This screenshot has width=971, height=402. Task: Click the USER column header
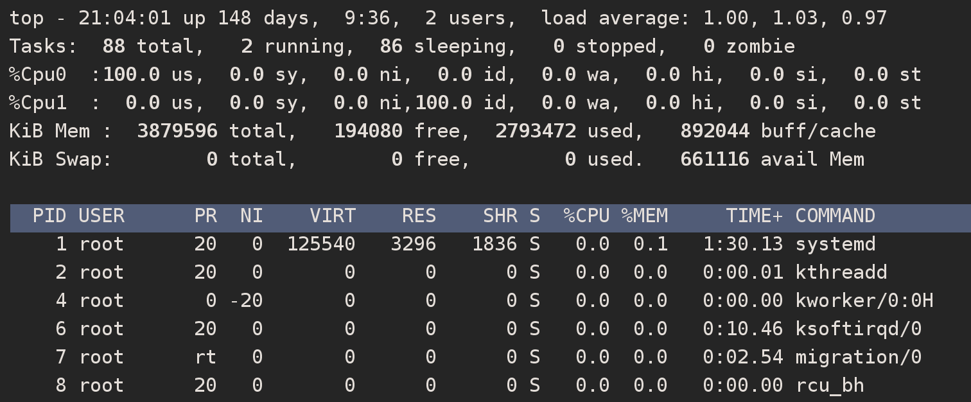[101, 216]
